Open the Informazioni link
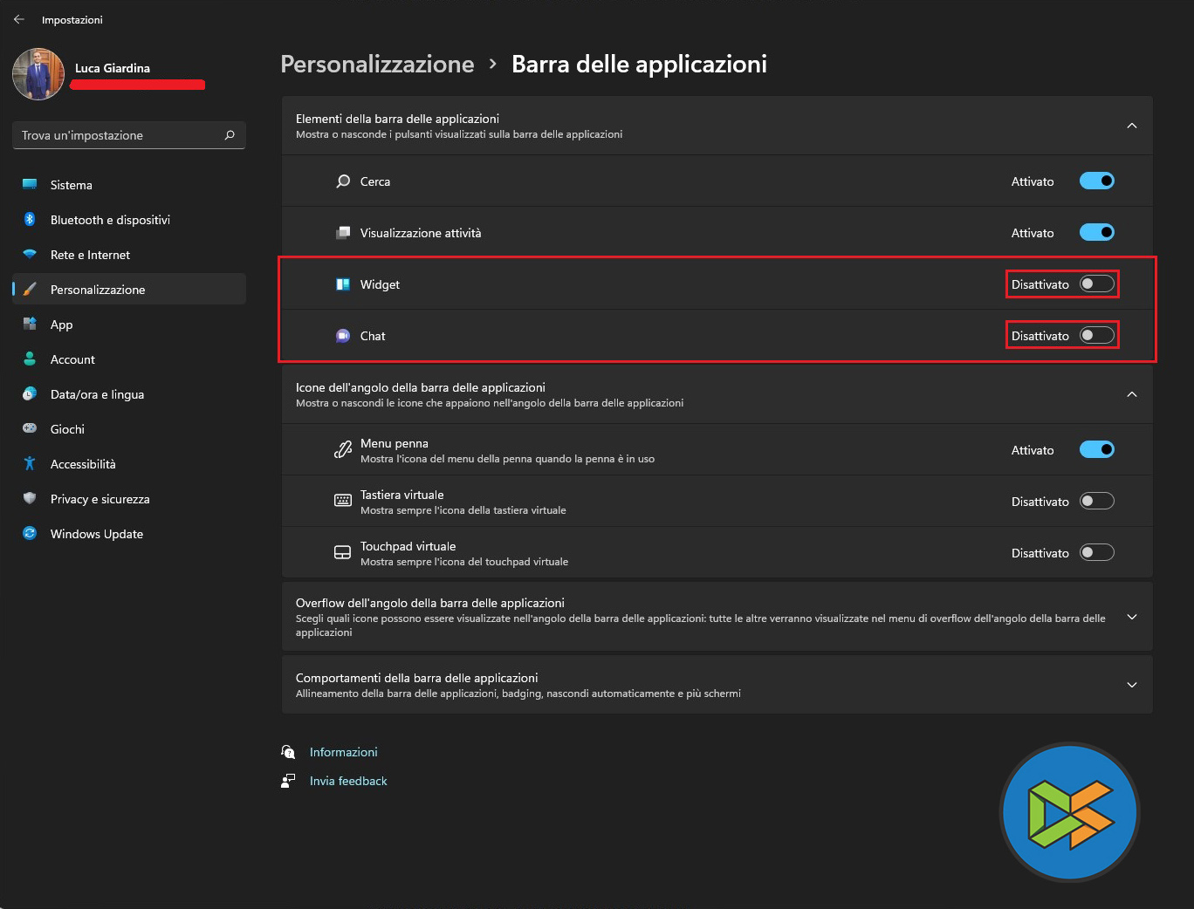1194x909 pixels. tap(344, 752)
